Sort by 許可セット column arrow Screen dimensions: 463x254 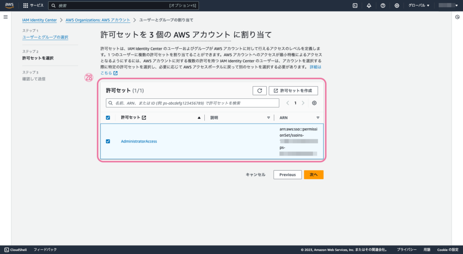click(x=199, y=118)
